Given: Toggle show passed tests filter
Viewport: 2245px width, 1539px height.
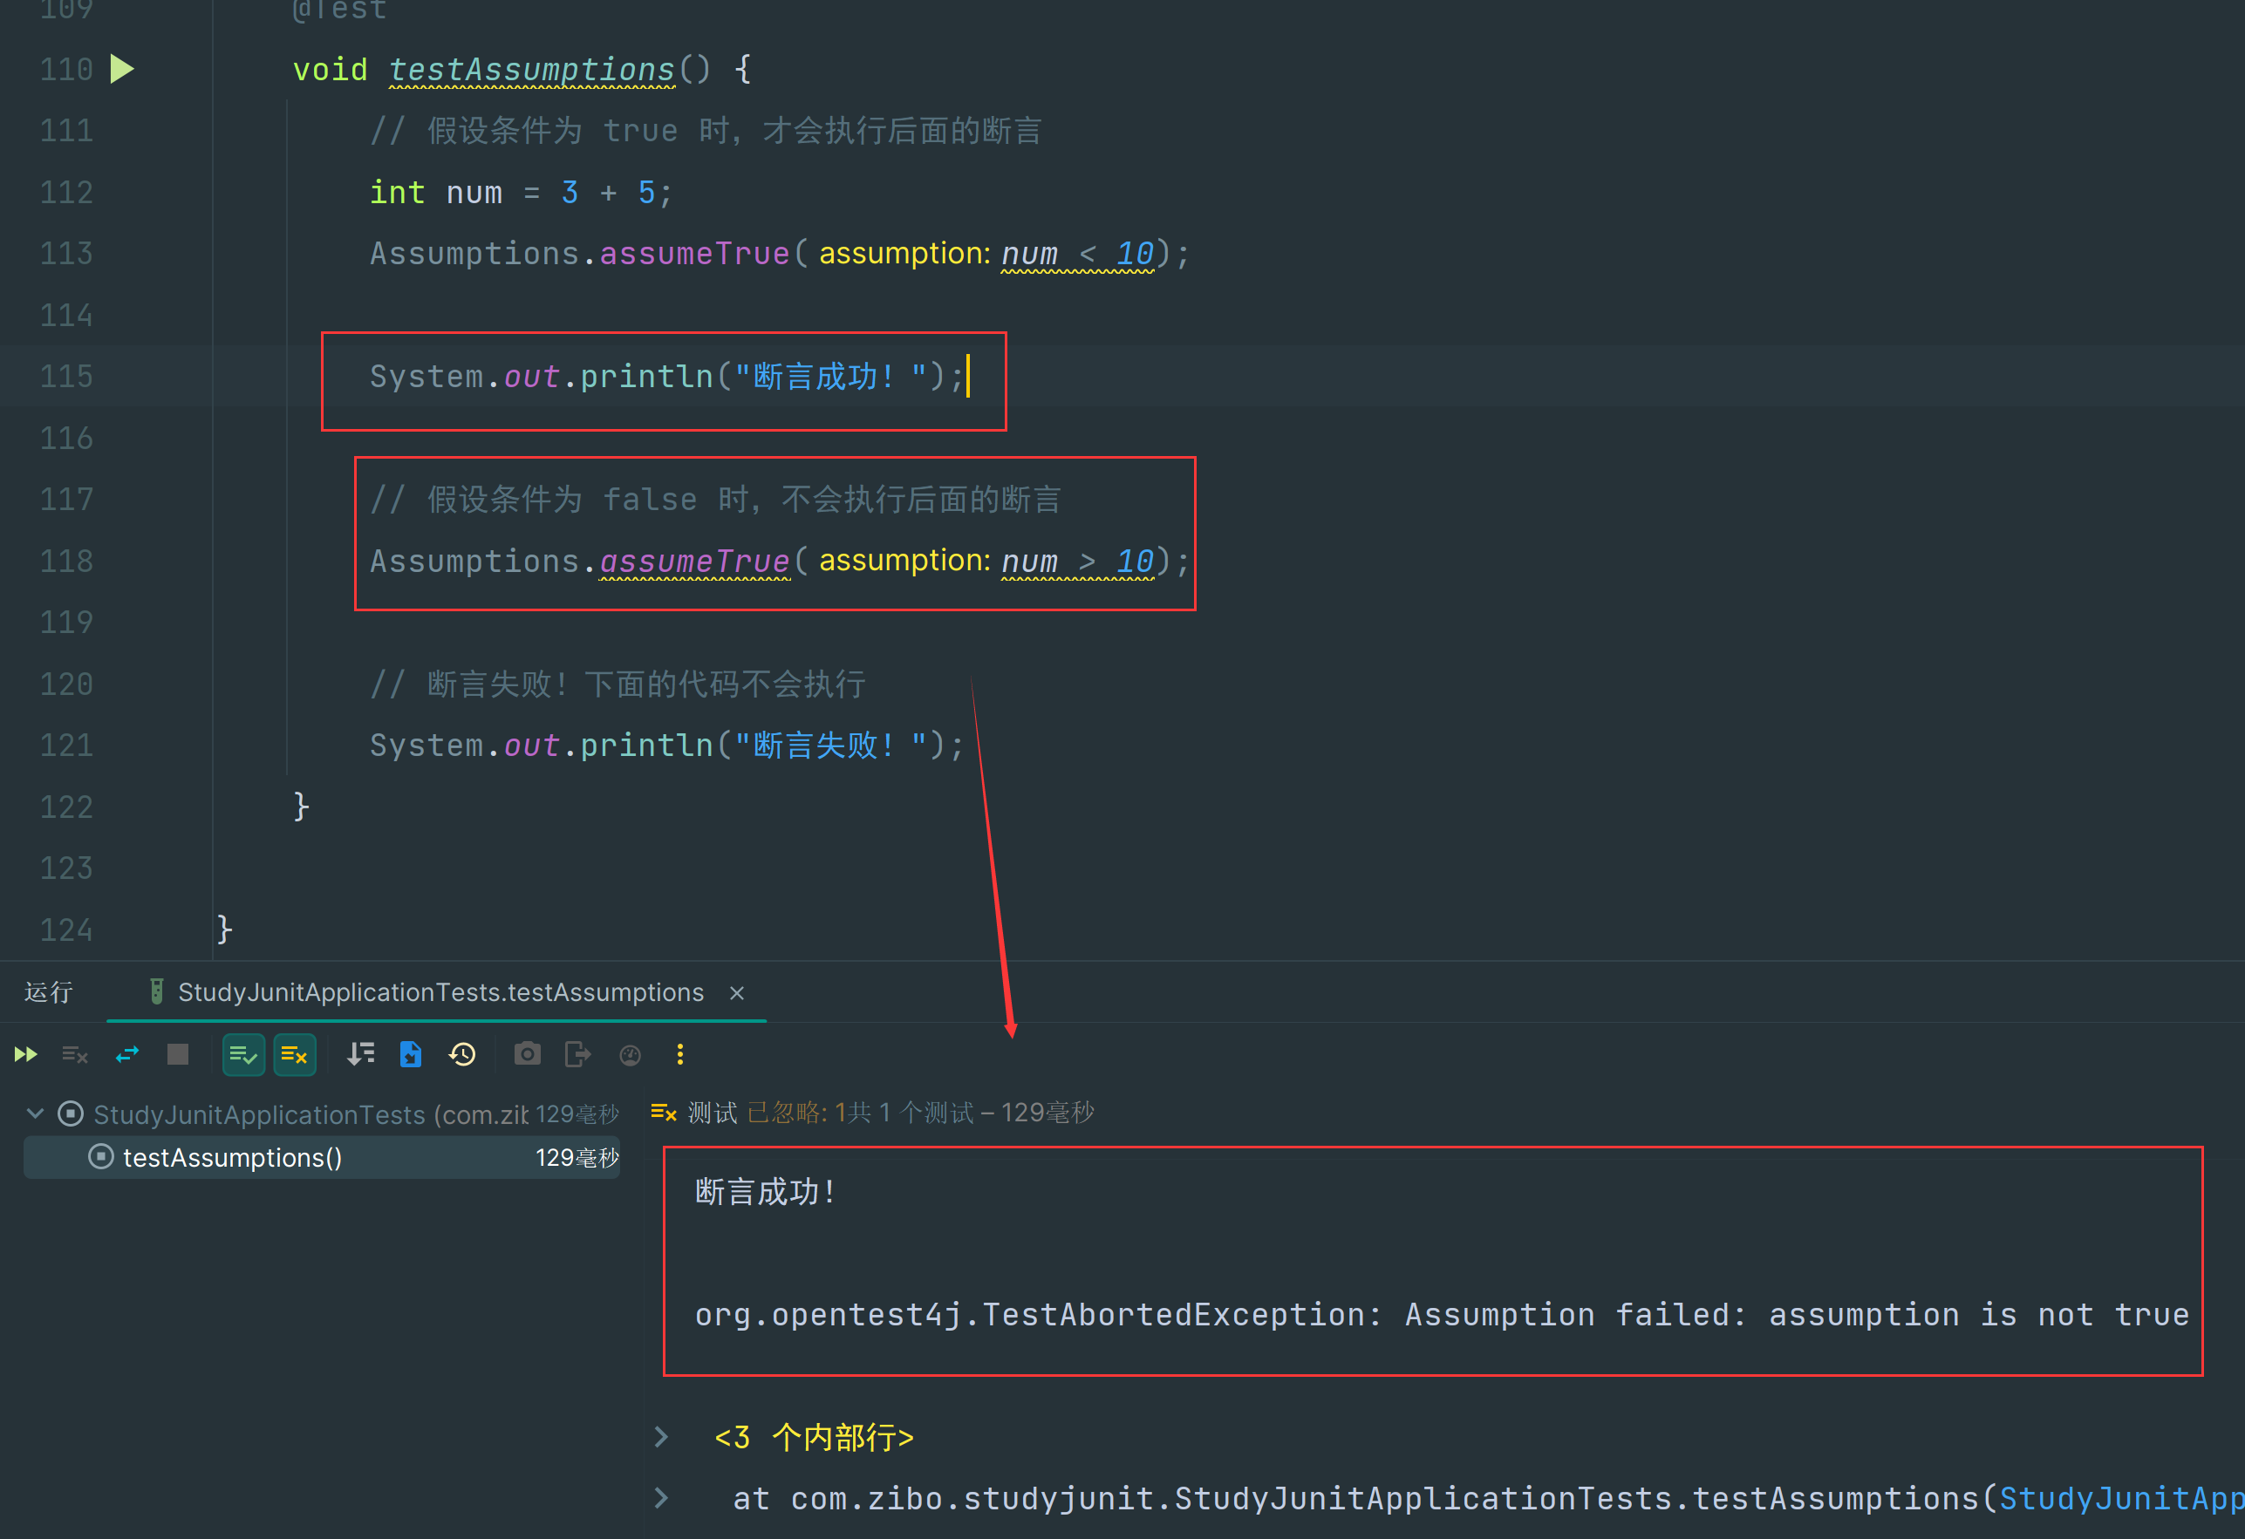Looking at the screenshot, I should point(243,1054).
